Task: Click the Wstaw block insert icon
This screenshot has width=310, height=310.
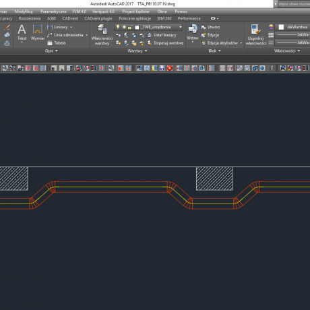Action: pos(193,33)
